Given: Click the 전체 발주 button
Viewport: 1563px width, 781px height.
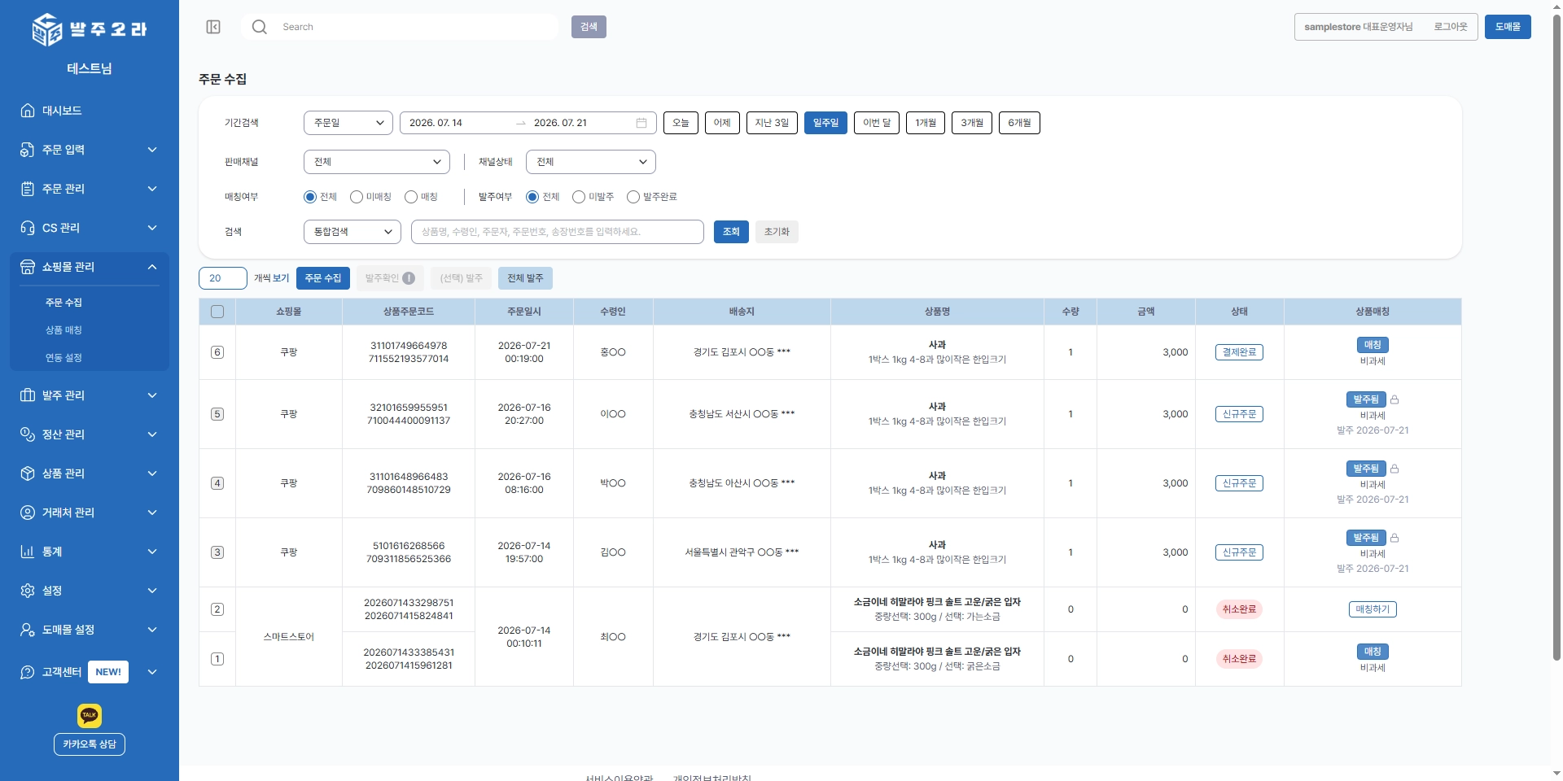Looking at the screenshot, I should click(x=525, y=278).
